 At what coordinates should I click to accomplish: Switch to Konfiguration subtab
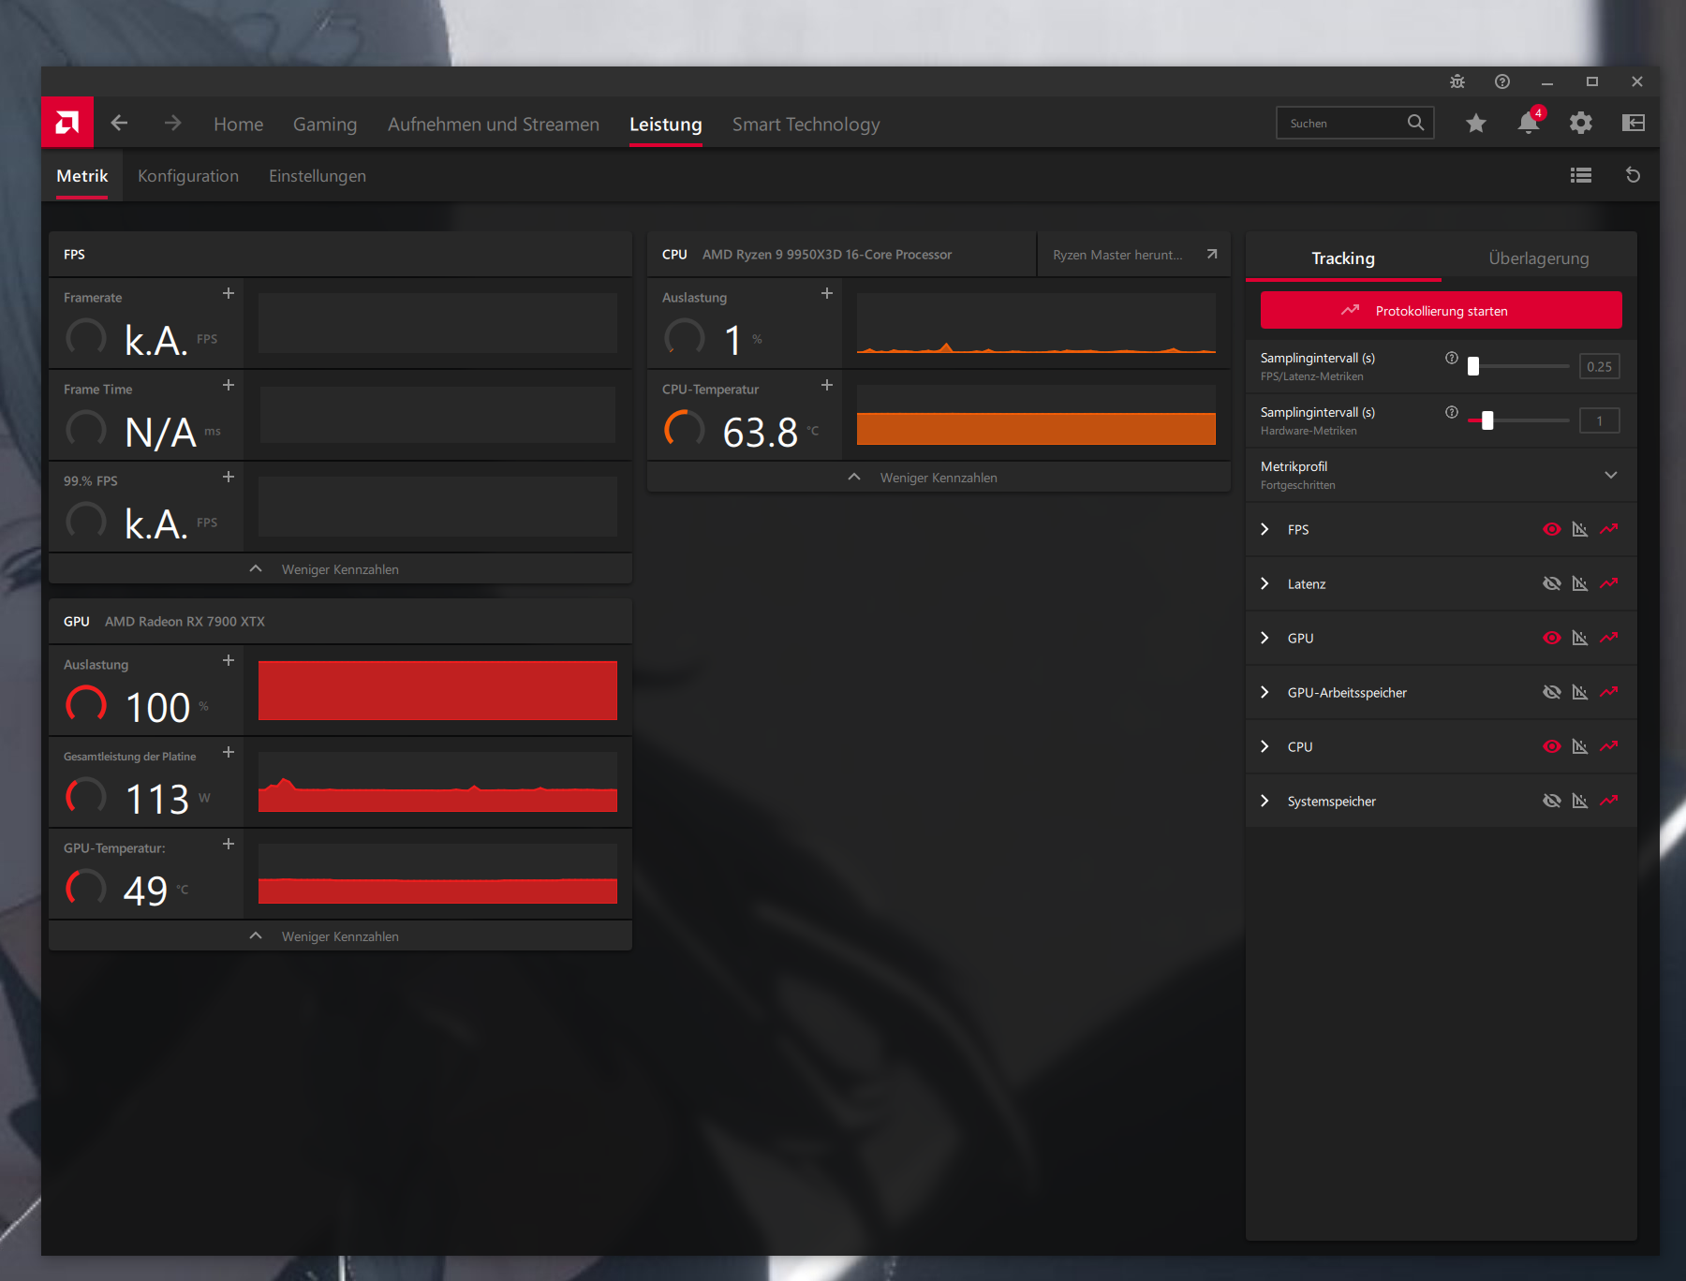(188, 176)
